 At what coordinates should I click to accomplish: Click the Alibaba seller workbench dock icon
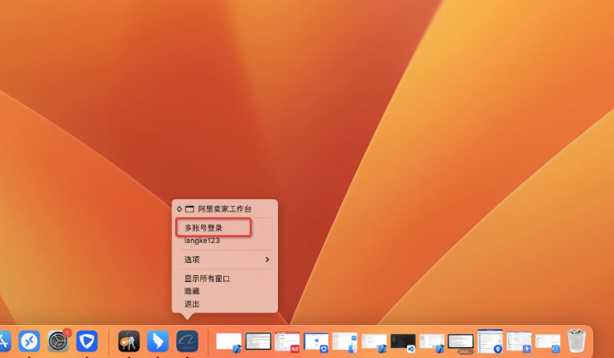pyautogui.click(x=187, y=341)
